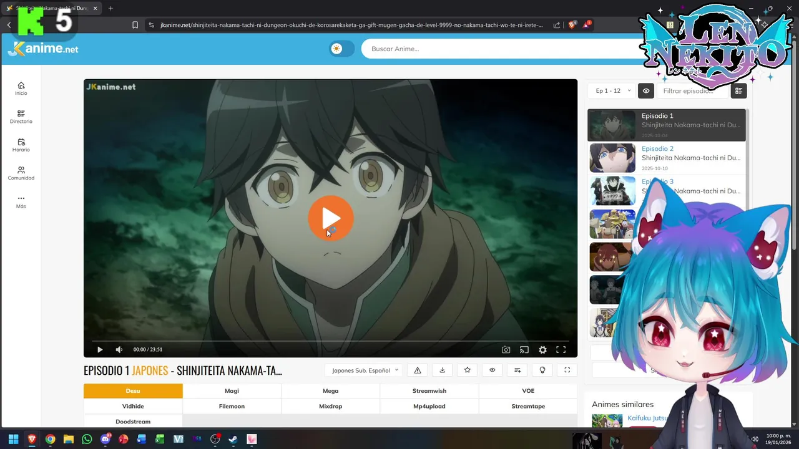The width and height of the screenshot is (799, 449).
Task: Toggle the watched-episodes eye button in the list
Action: [646, 91]
